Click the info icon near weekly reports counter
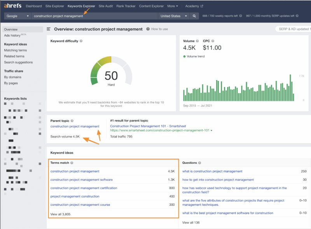The height and width of the screenshot is (229, 311). tap(241, 17)
